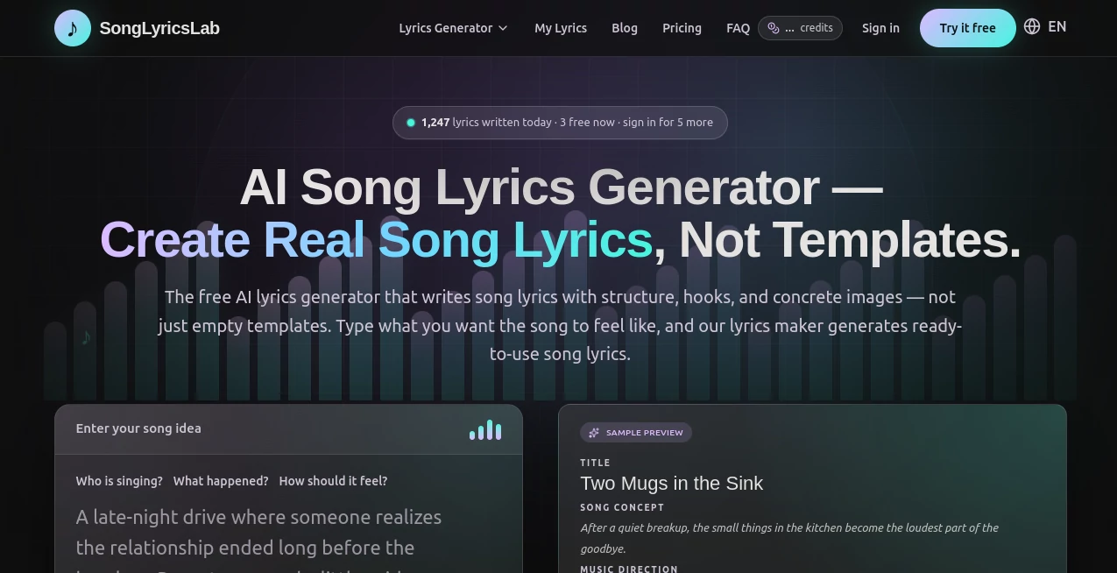
Task: Click the sample title 'Two Mugs in the Sink'
Action: pyautogui.click(x=672, y=484)
